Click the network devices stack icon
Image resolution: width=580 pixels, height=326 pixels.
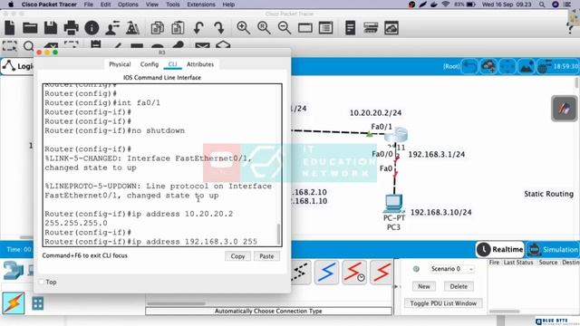click(371, 28)
